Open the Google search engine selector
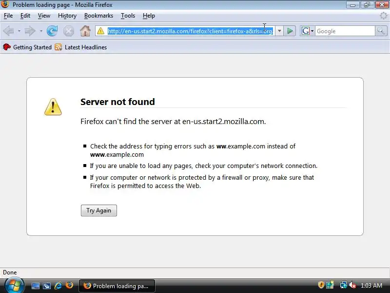390x293 pixels. coord(308,31)
